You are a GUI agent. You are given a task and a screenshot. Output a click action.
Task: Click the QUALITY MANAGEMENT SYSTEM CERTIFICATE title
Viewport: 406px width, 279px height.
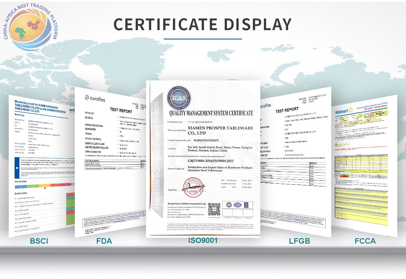pos(211,113)
